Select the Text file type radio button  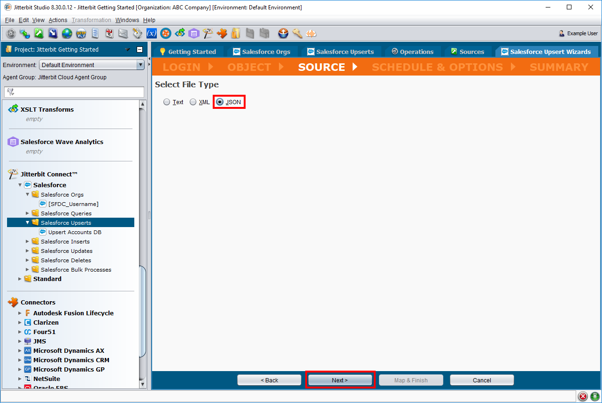(167, 102)
